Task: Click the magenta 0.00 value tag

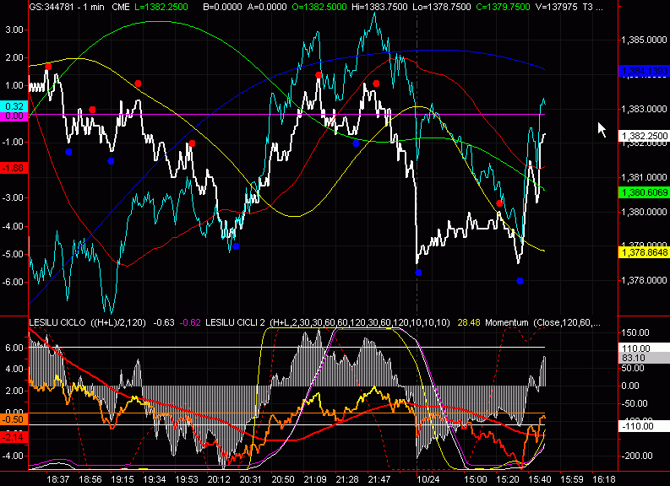Action: pyautogui.click(x=14, y=116)
